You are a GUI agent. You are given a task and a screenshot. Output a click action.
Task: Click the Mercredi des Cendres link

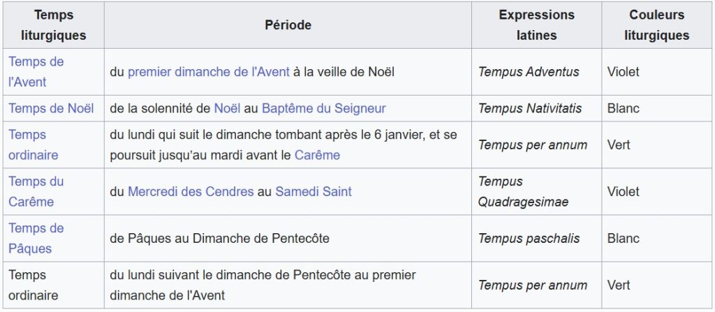click(x=191, y=191)
